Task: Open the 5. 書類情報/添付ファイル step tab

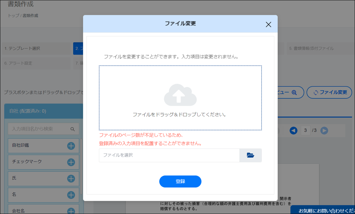Action: click(x=320, y=49)
